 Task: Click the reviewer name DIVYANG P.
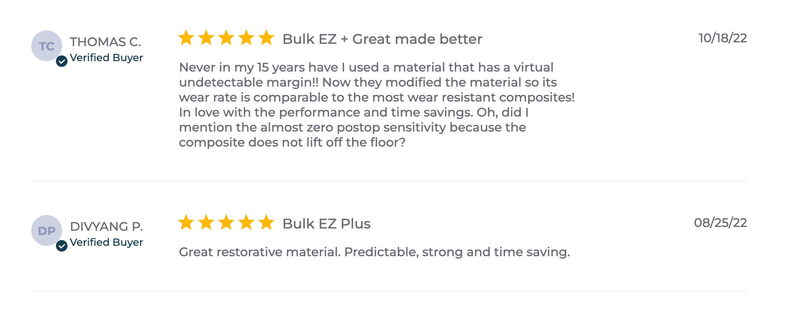coord(106,226)
